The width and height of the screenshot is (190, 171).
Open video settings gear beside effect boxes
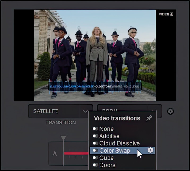170,111
